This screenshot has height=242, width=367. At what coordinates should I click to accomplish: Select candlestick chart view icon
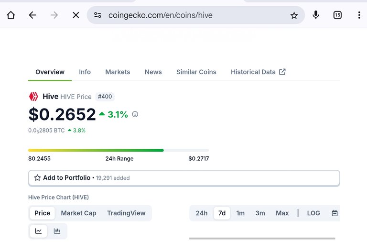coord(57,231)
